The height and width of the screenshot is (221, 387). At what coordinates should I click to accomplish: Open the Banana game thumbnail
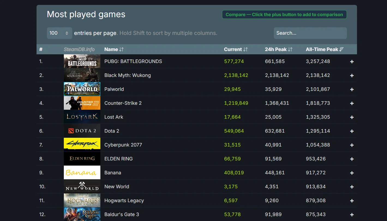(82, 172)
